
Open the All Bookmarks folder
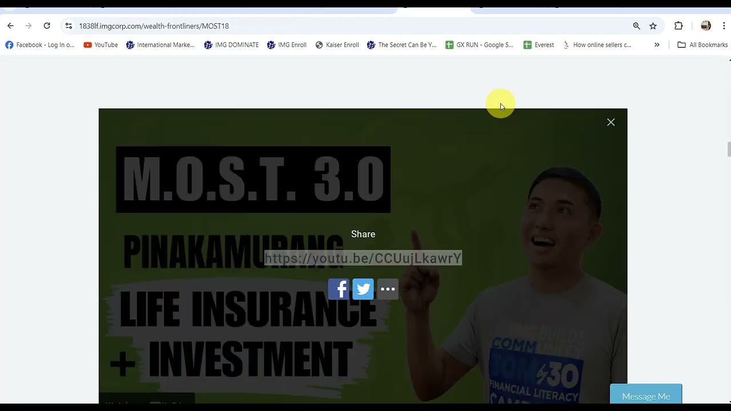pyautogui.click(x=702, y=45)
